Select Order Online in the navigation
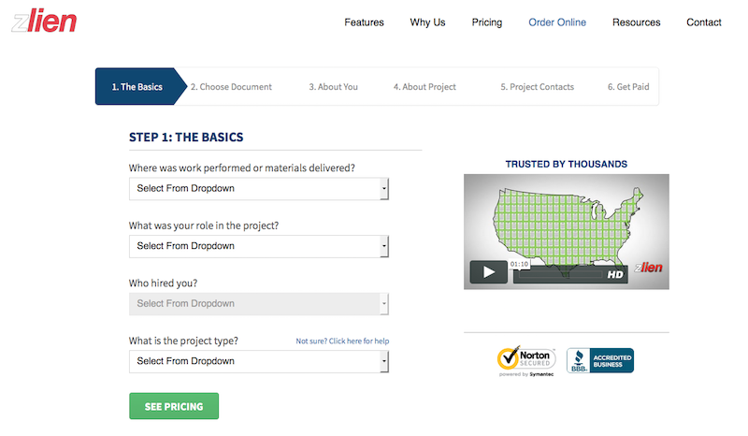Image resolution: width=748 pixels, height=436 pixels. pyautogui.click(x=557, y=22)
